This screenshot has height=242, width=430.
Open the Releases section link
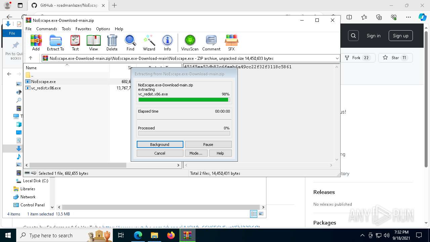[324, 192]
